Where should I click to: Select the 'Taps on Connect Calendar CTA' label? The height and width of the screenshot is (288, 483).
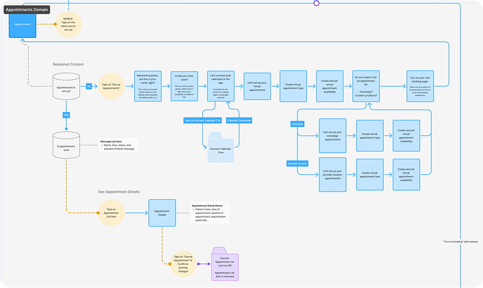pyautogui.click(x=202, y=120)
